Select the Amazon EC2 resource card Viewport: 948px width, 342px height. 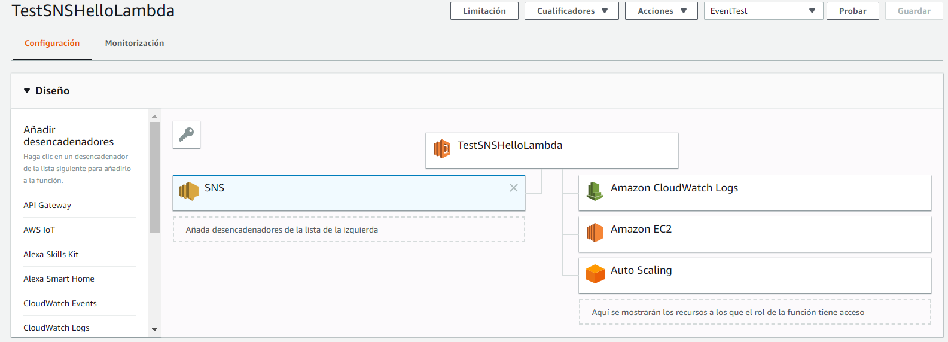(755, 234)
